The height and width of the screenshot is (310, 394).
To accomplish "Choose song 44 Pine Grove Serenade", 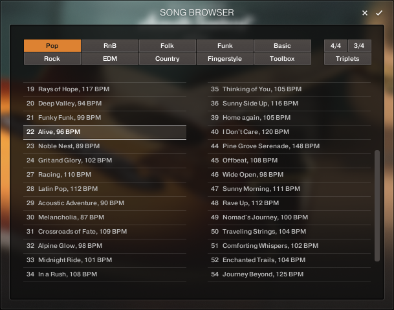I will click(x=289, y=146).
